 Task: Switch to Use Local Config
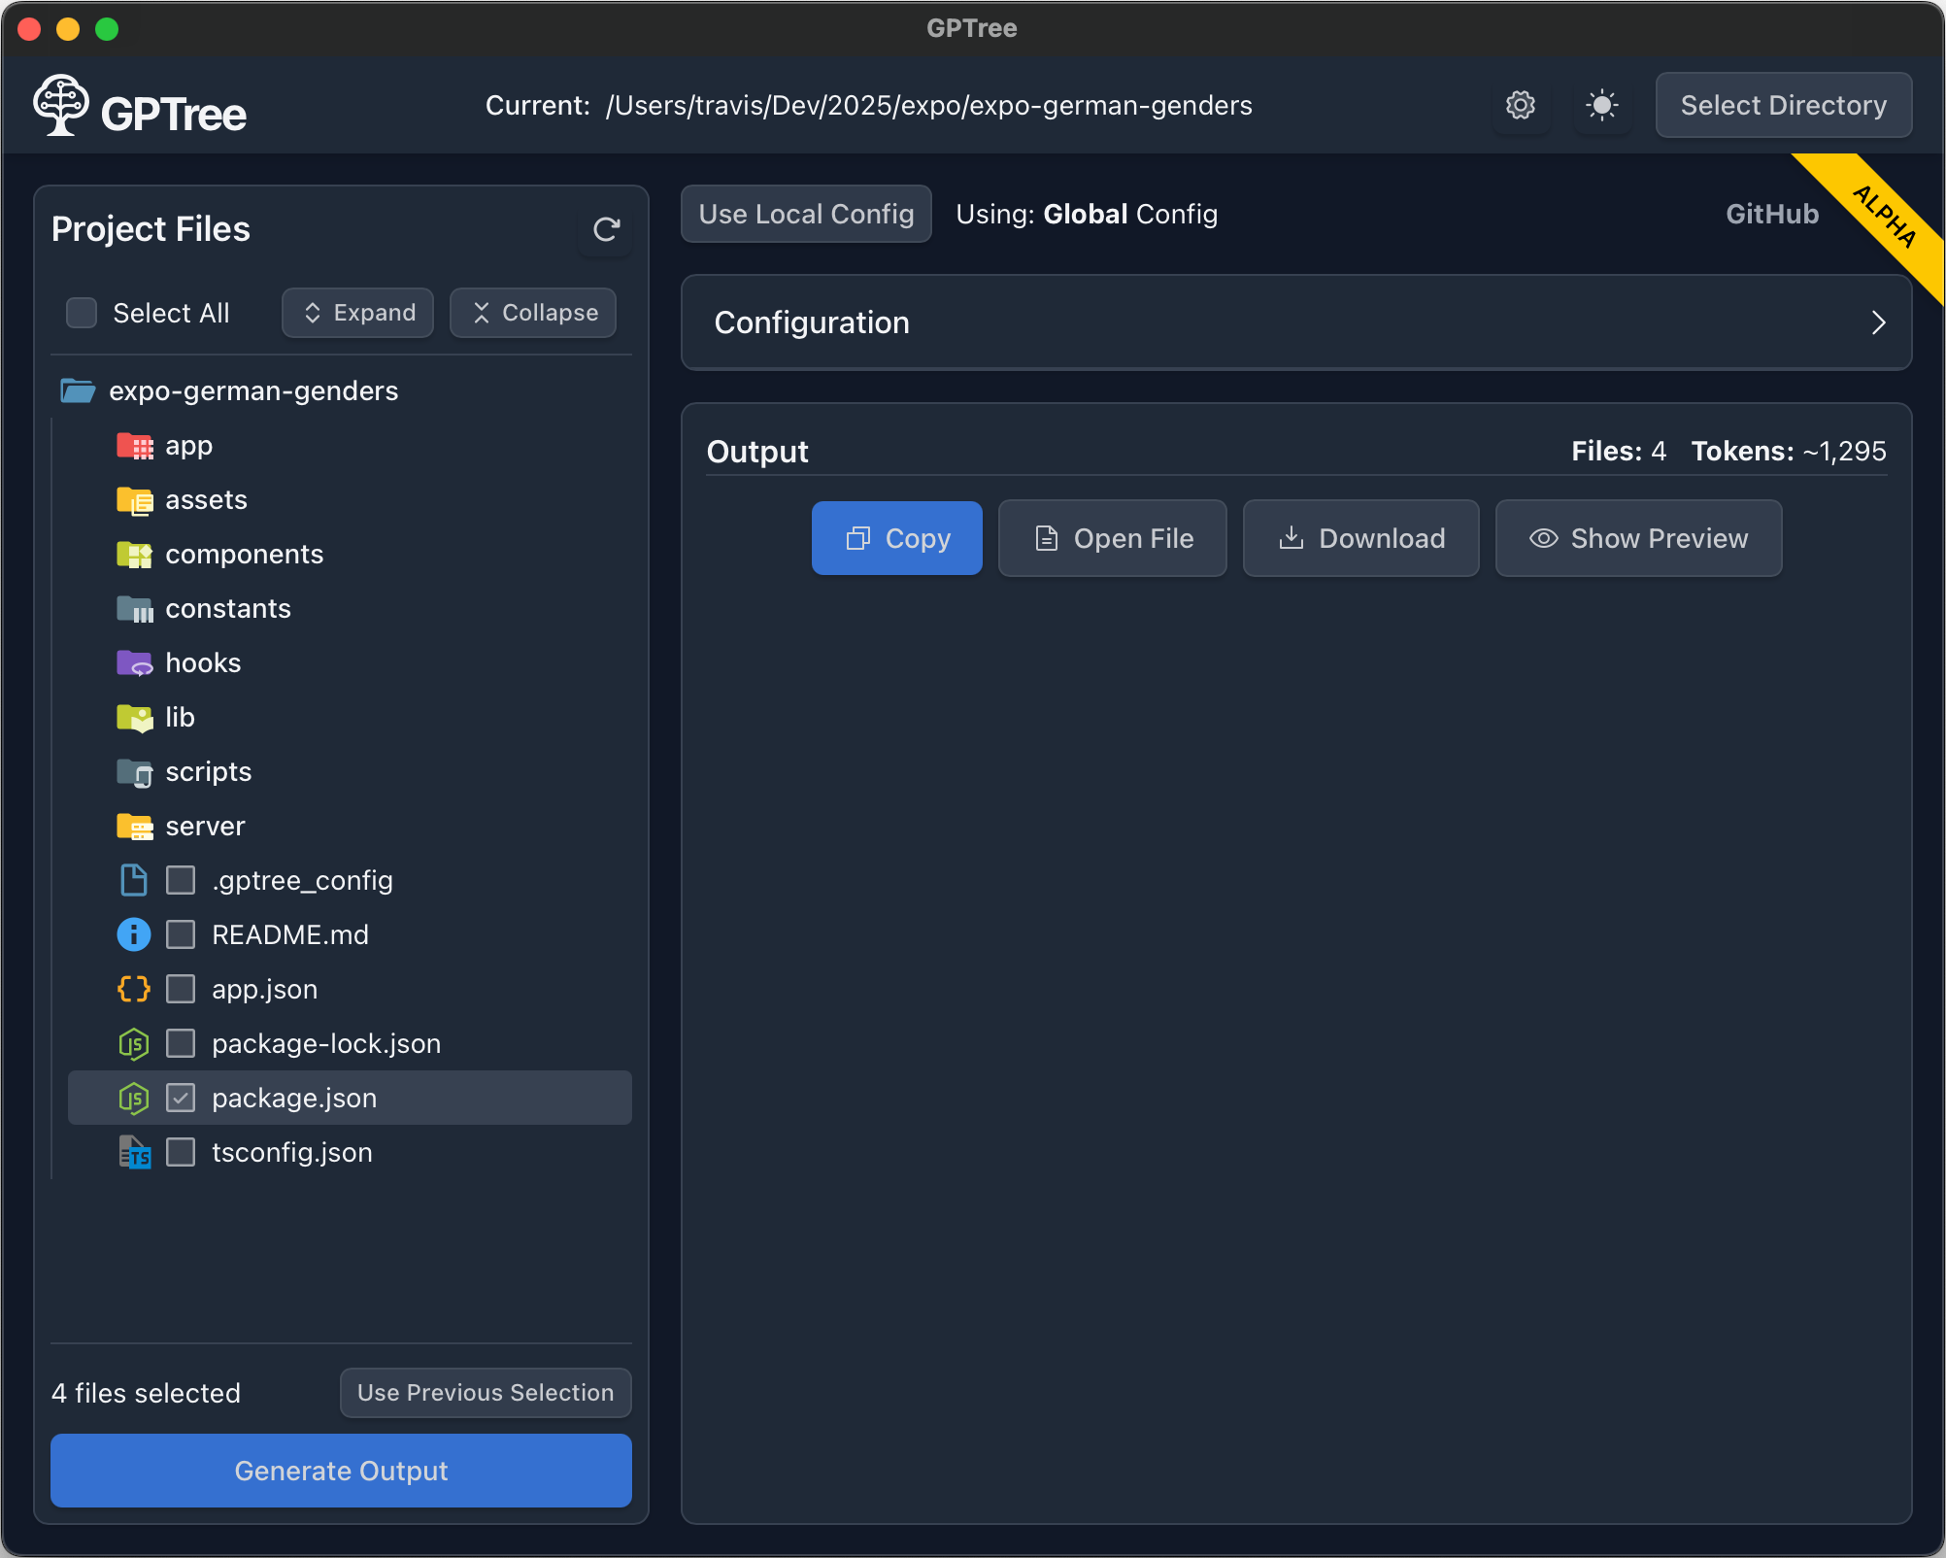tap(806, 214)
